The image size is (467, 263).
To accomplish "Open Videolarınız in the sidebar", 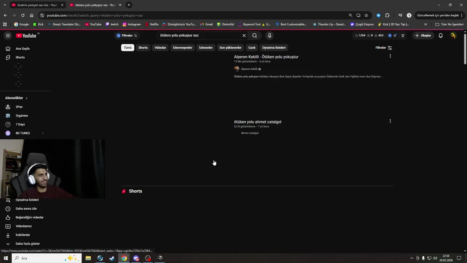I will click(23, 226).
